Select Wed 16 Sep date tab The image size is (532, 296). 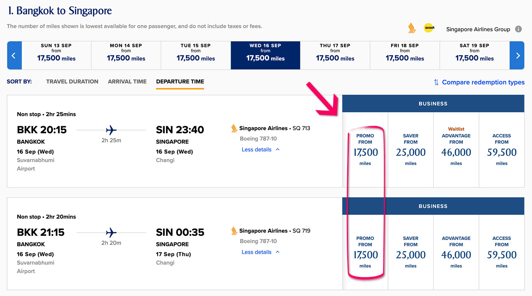[x=265, y=55]
